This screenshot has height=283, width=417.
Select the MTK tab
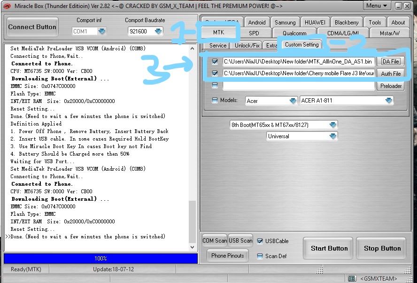coord(219,32)
